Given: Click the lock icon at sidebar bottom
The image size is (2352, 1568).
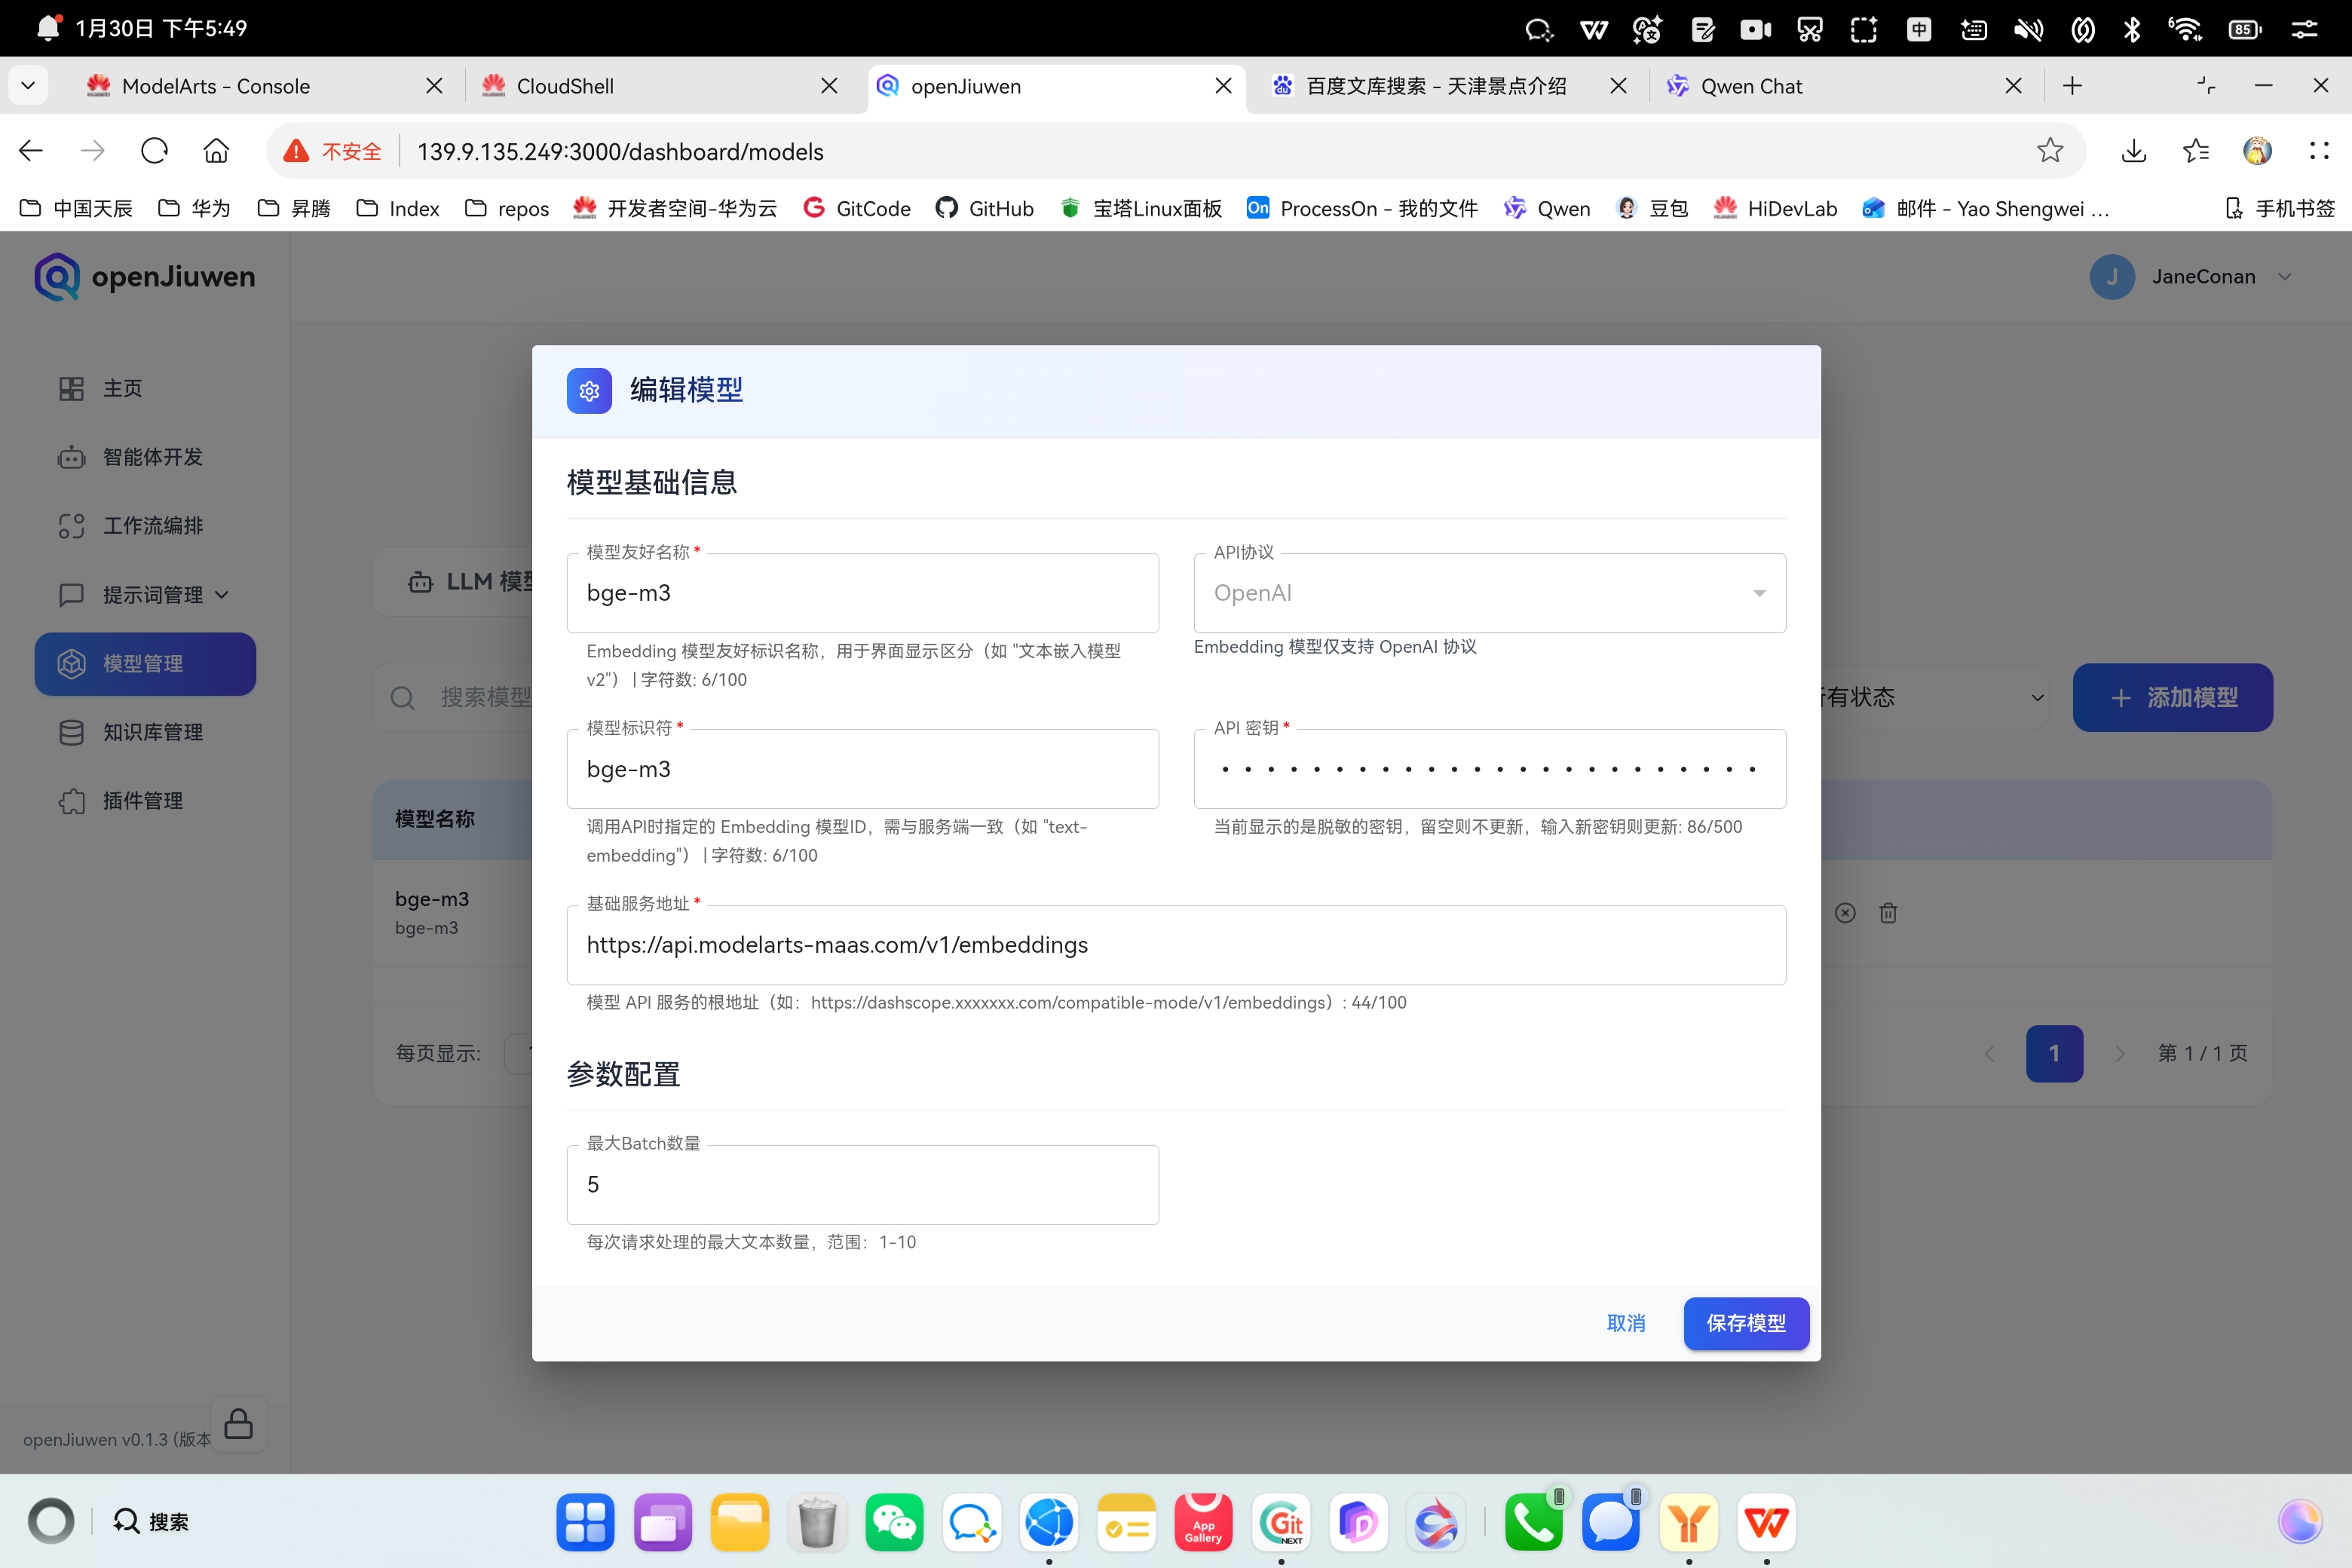Looking at the screenshot, I should click(238, 1424).
